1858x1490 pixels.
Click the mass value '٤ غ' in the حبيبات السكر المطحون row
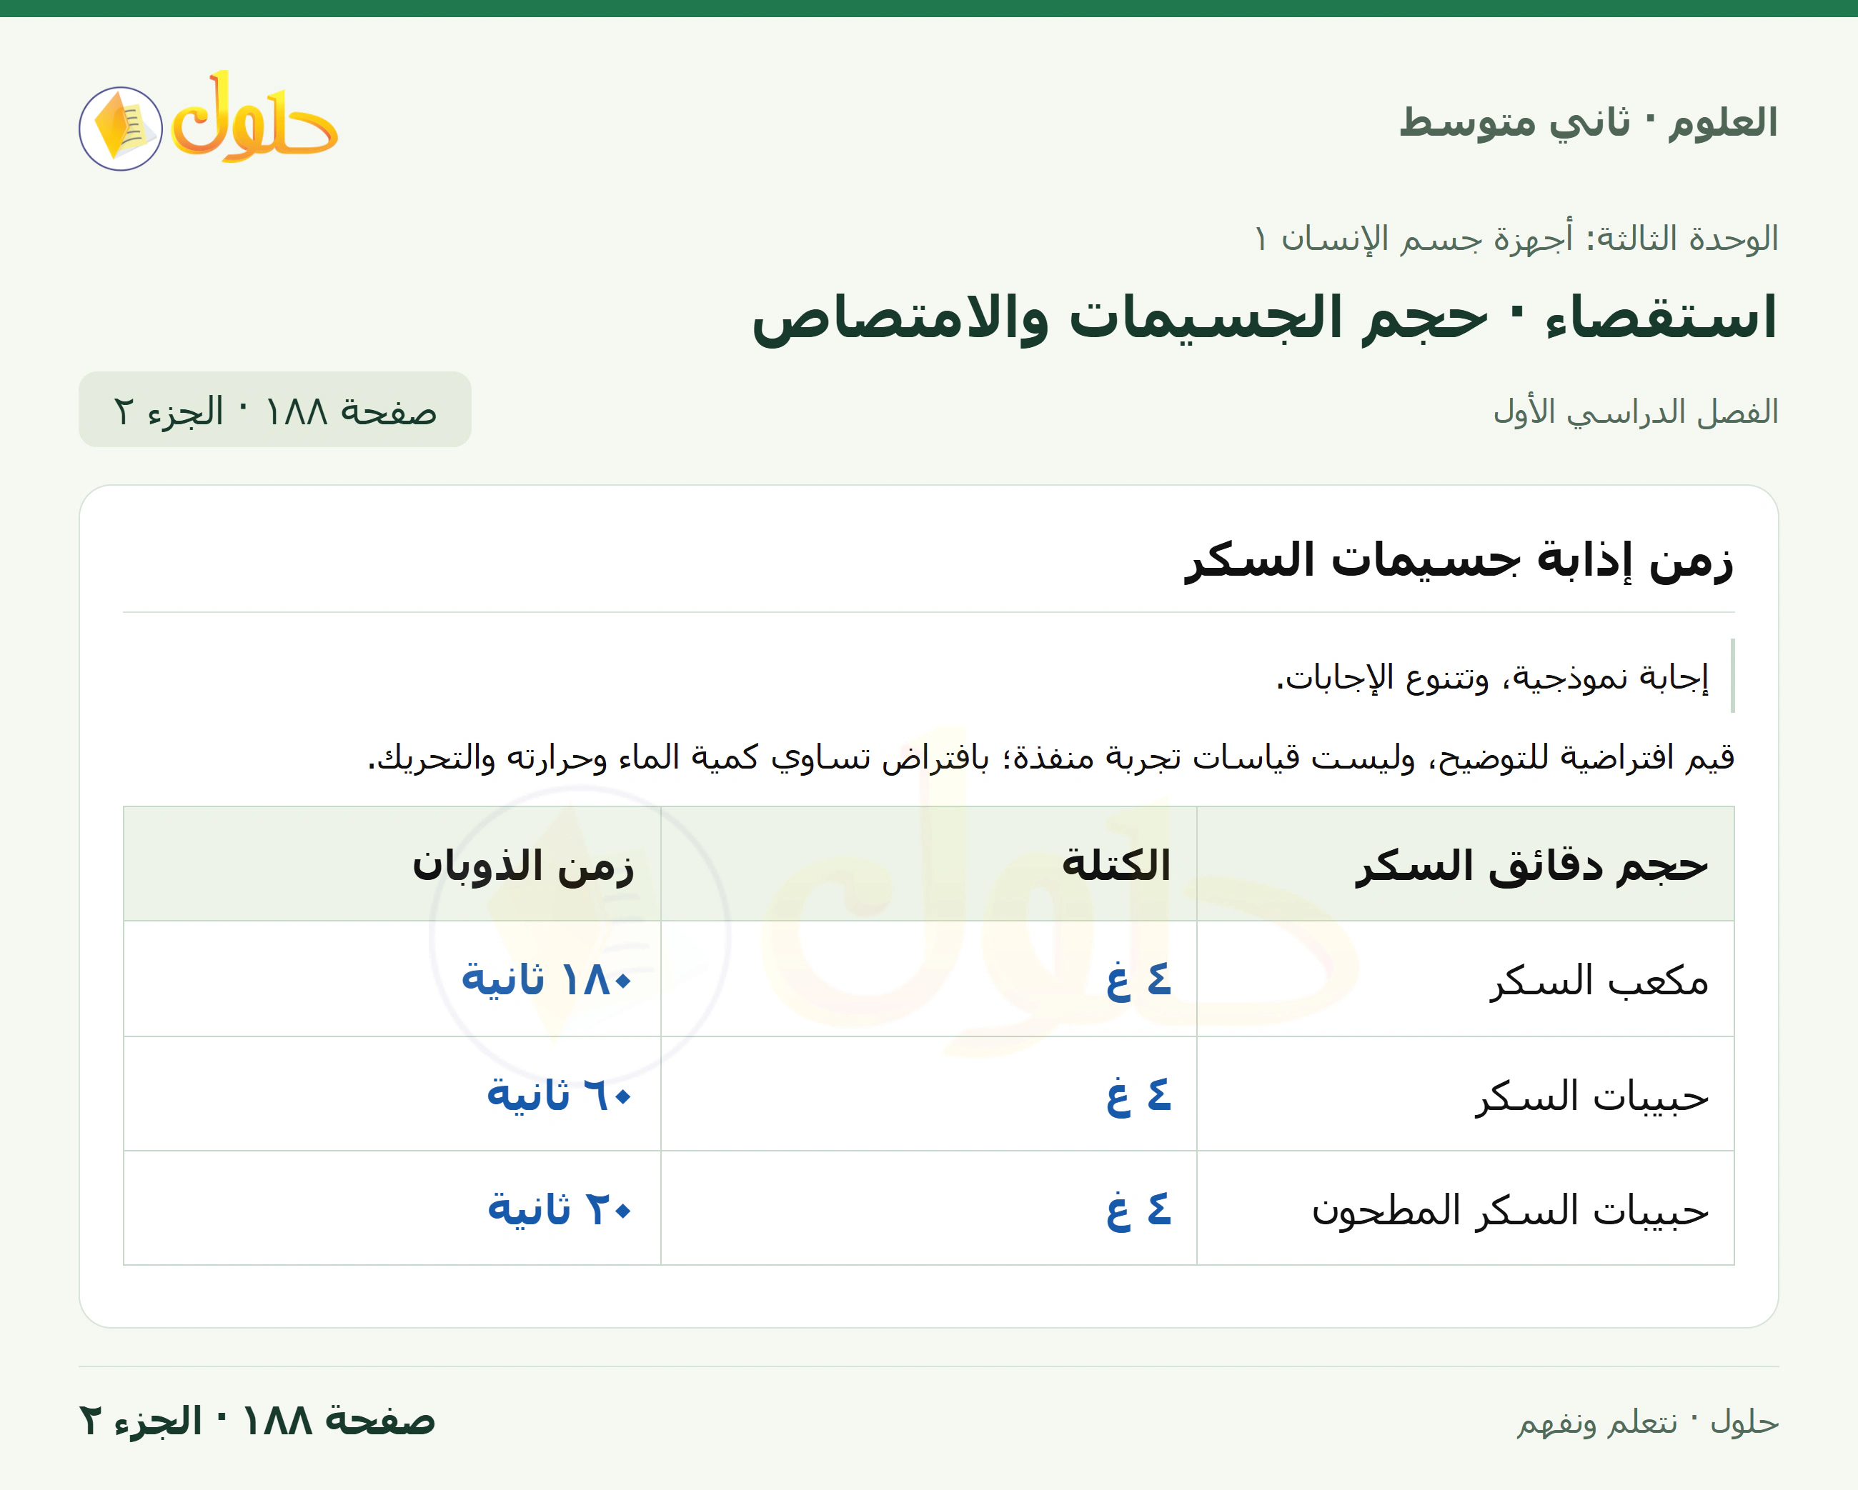pyautogui.click(x=1138, y=1210)
